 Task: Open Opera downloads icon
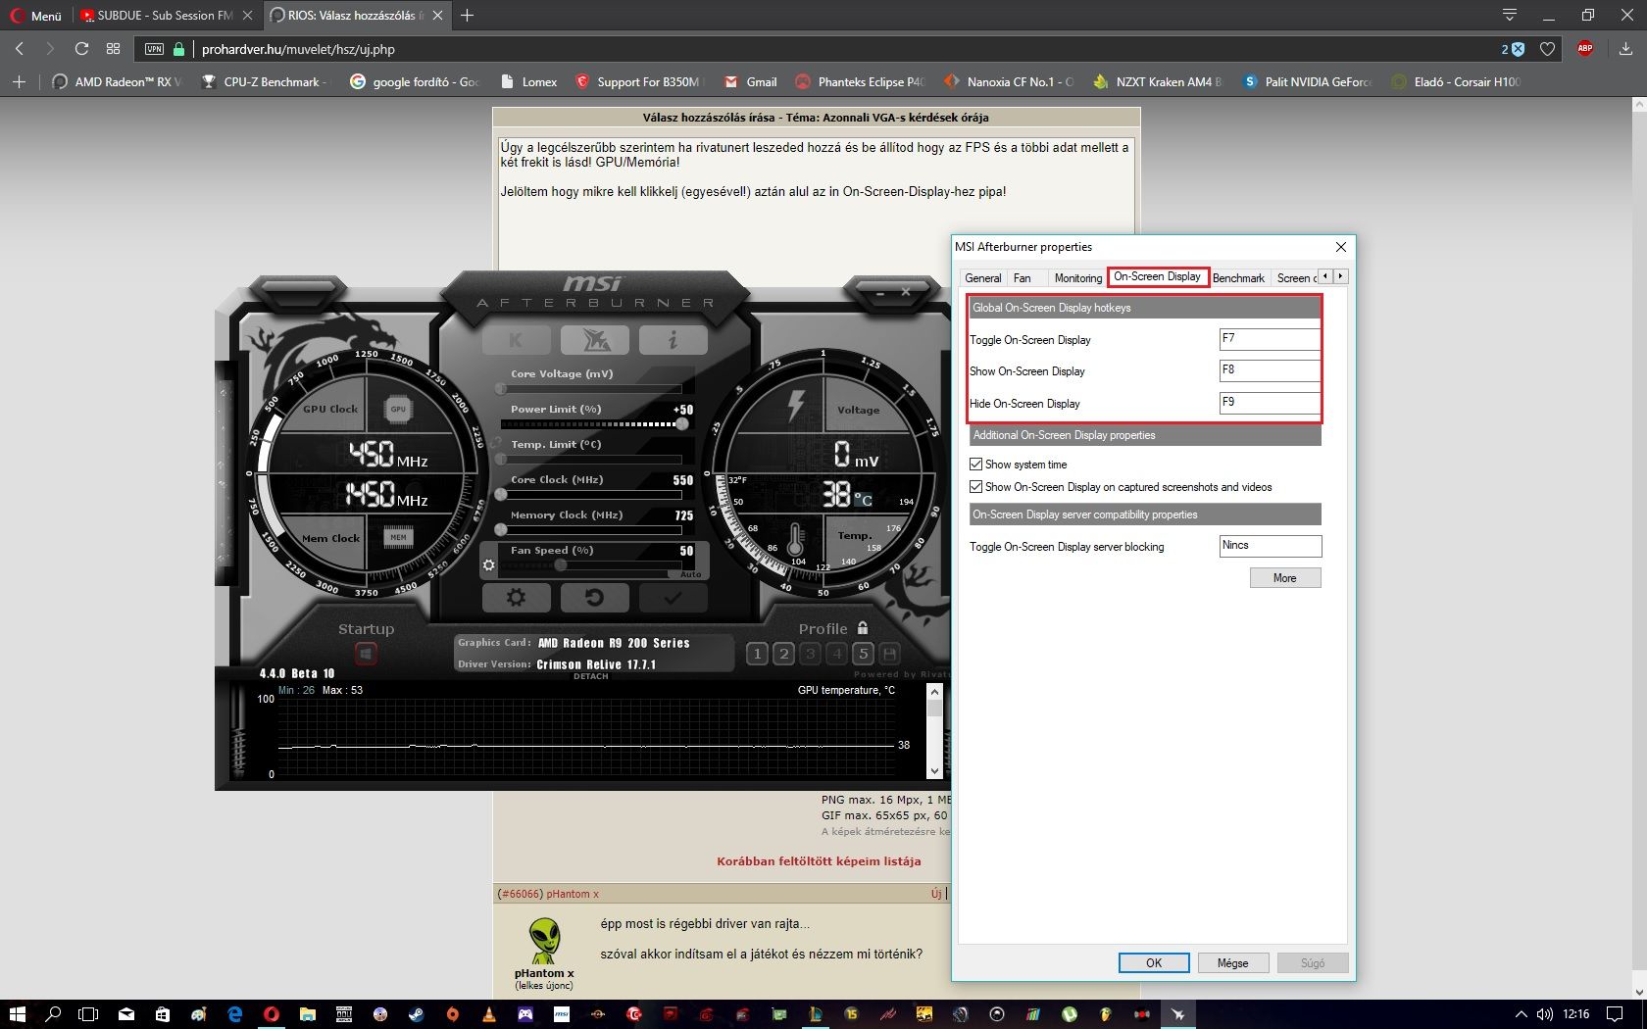coord(1625,49)
